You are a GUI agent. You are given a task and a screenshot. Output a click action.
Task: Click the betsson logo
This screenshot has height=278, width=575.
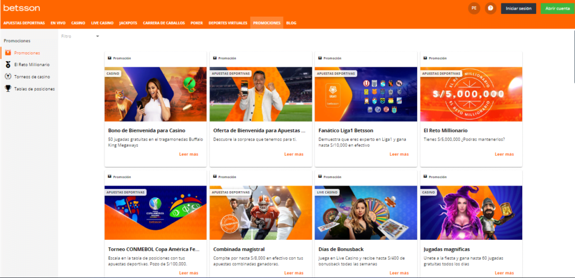point(22,8)
